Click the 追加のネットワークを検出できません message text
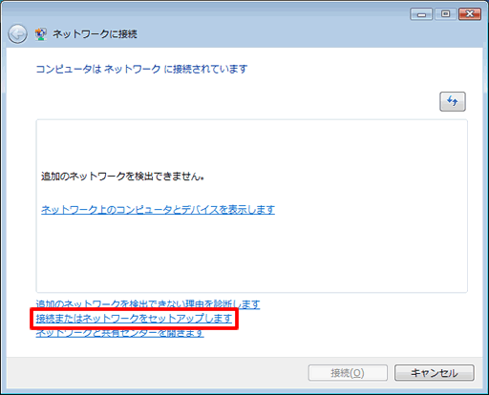The image size is (489, 395). tap(122, 176)
